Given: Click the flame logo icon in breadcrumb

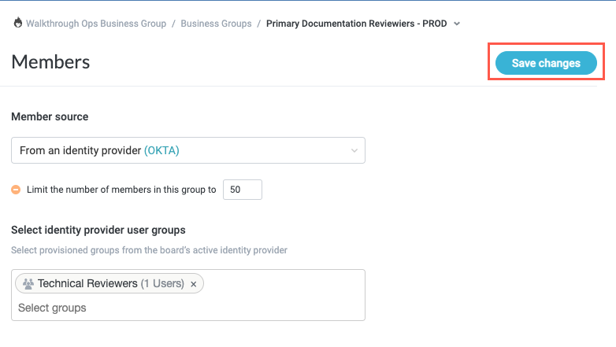Looking at the screenshot, I should [x=17, y=23].
